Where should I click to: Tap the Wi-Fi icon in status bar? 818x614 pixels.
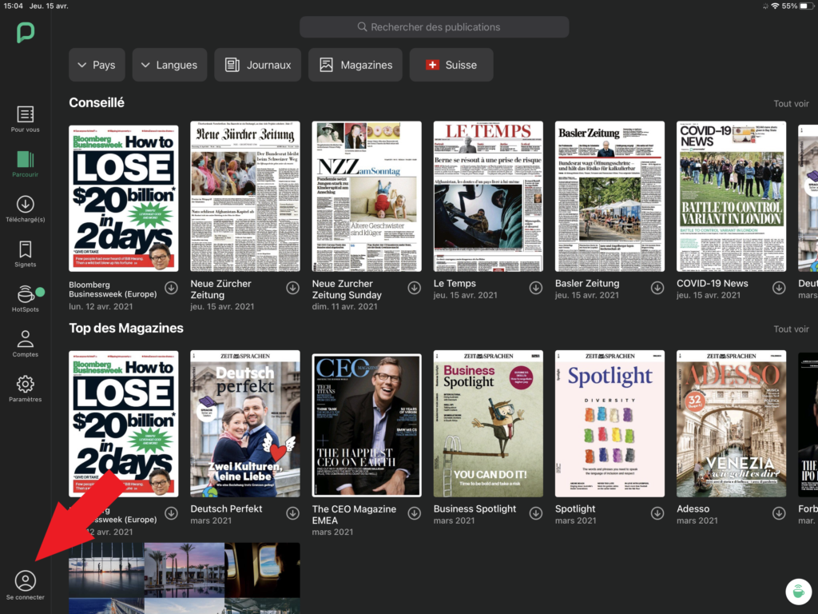pos(775,6)
